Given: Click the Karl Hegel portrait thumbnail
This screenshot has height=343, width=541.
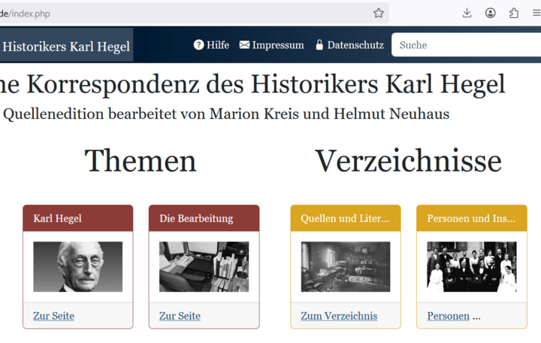Looking at the screenshot, I should tap(77, 266).
